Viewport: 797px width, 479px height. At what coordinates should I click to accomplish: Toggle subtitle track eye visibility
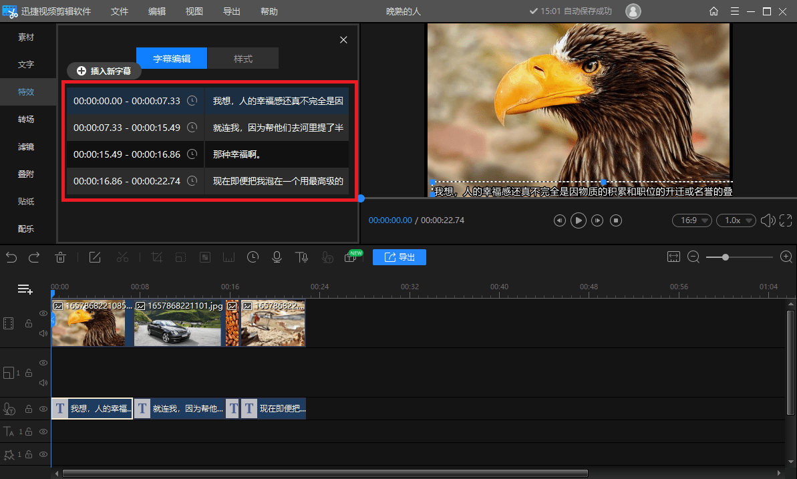[43, 409]
